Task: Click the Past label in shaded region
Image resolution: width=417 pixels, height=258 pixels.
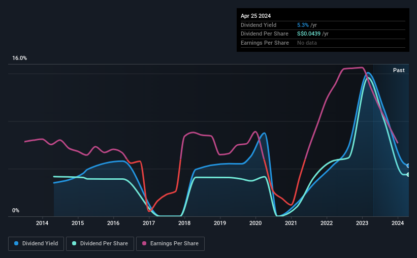Action: click(399, 70)
